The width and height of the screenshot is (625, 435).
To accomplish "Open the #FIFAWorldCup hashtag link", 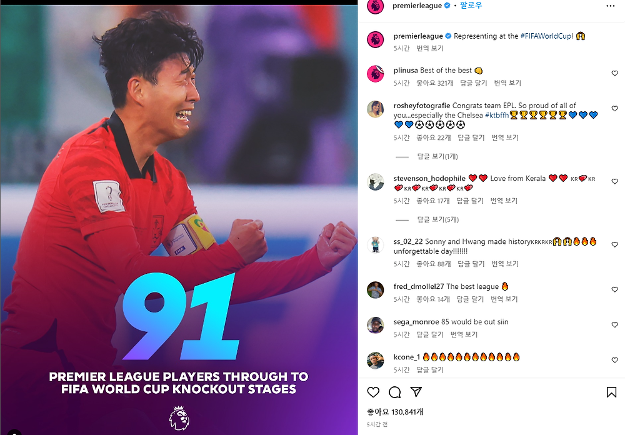I will [546, 36].
